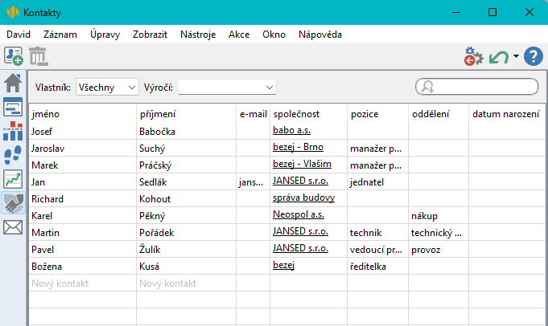548x326 pixels.
Task: Open the Zobrazit menu
Action: 150,35
